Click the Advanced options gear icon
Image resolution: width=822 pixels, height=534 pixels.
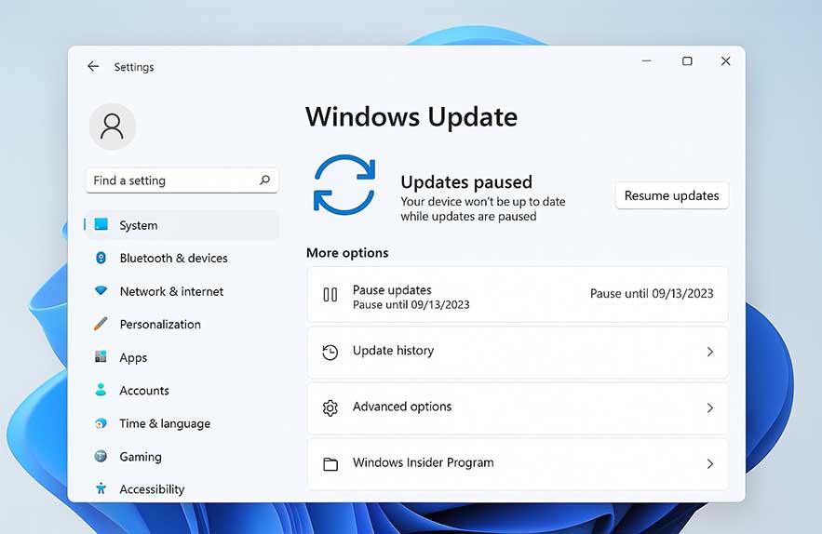[330, 407]
